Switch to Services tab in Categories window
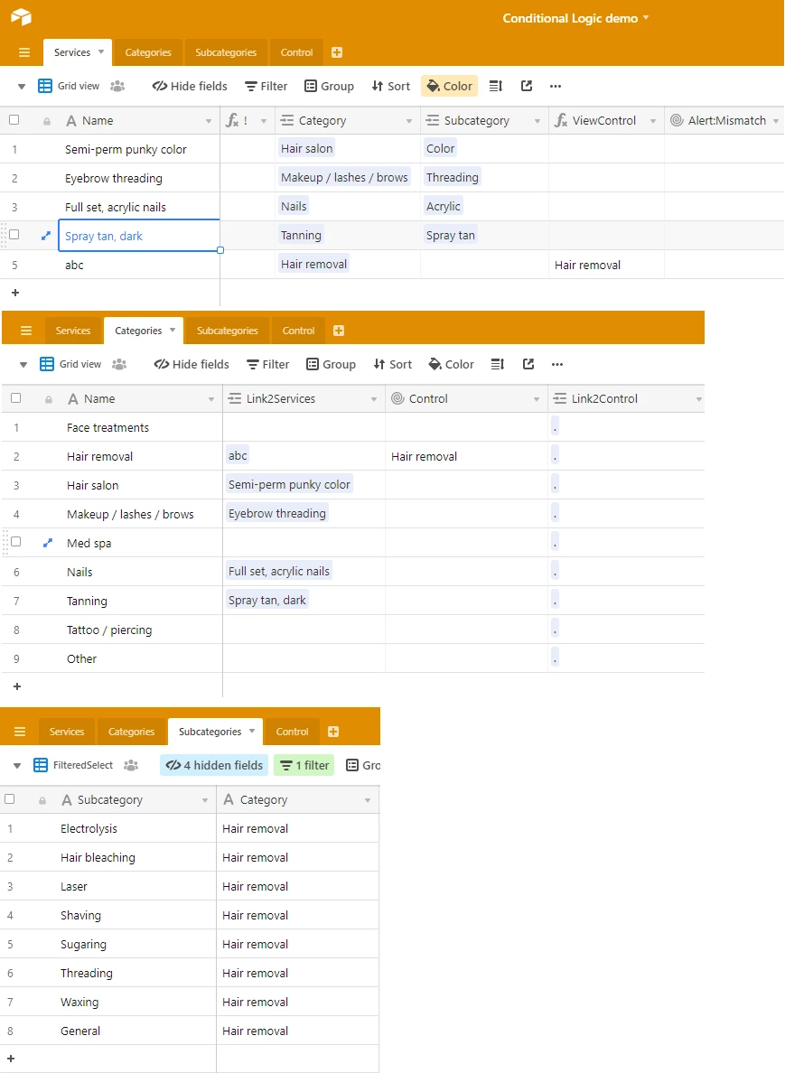This screenshot has height=1073, width=785. click(73, 331)
